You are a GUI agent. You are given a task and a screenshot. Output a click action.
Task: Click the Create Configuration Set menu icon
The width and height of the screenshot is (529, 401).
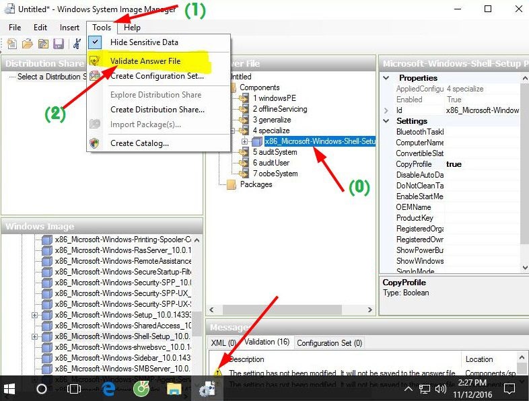point(95,75)
